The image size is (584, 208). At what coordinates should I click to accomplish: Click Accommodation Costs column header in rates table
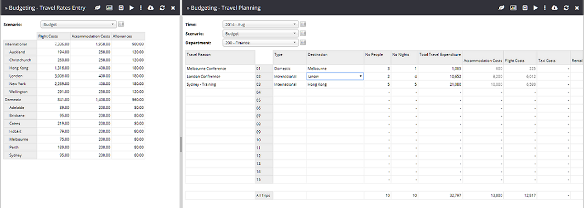(x=91, y=36)
